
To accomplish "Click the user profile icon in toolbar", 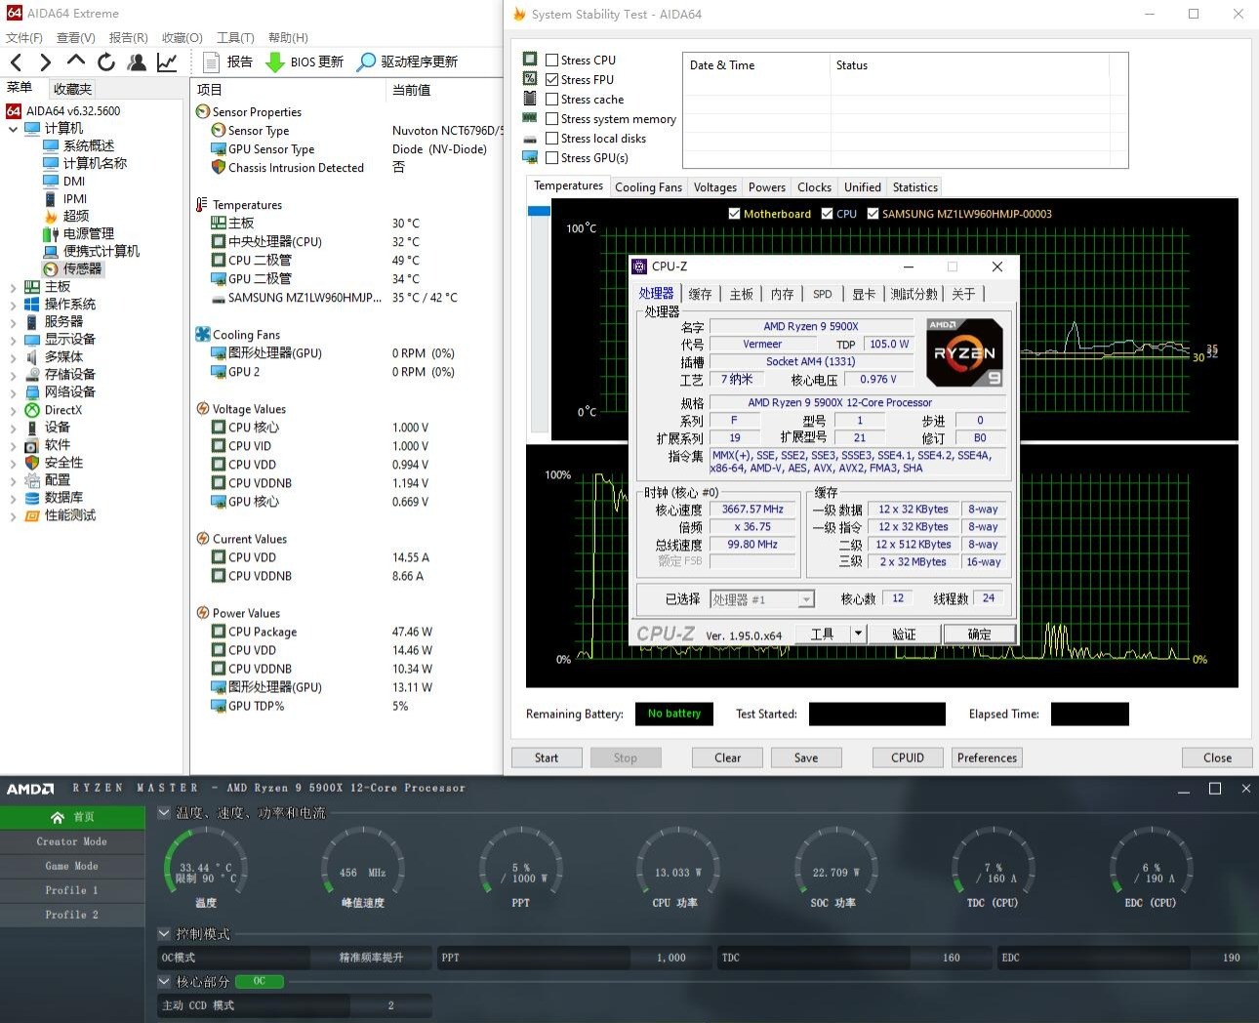I will click(137, 62).
